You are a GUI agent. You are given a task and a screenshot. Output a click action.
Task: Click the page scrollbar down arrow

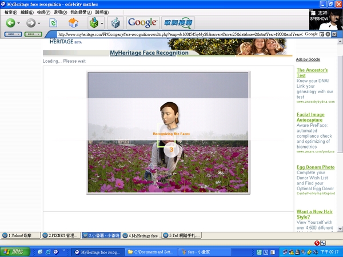[x=340, y=229]
